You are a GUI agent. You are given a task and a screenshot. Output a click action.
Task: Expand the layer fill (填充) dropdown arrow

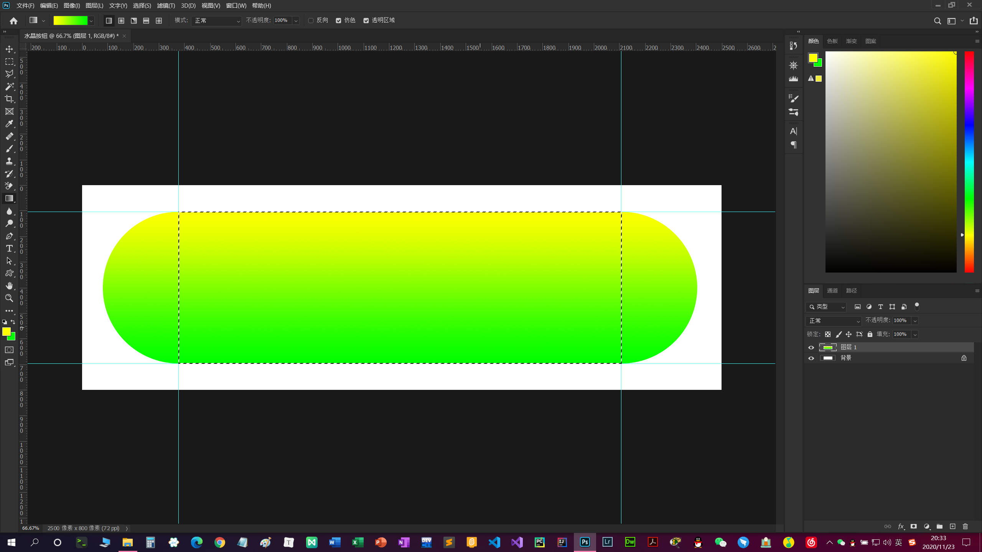tap(915, 335)
